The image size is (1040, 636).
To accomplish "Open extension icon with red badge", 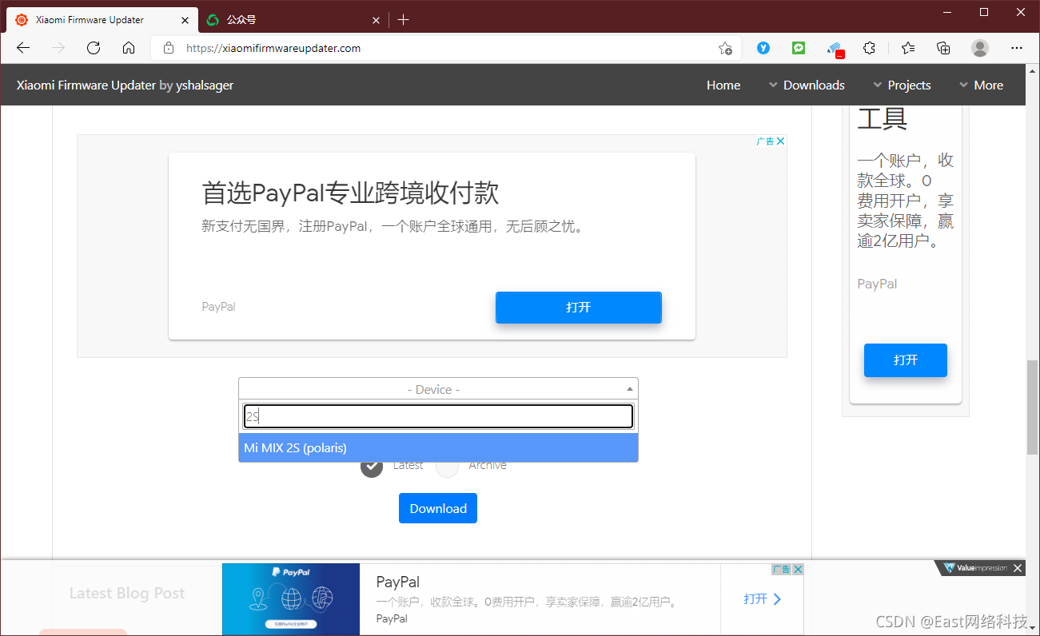I will click(835, 50).
